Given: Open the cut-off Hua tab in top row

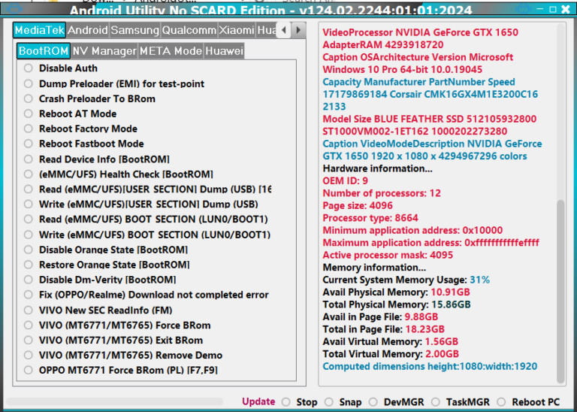Looking at the screenshot, I should point(266,30).
